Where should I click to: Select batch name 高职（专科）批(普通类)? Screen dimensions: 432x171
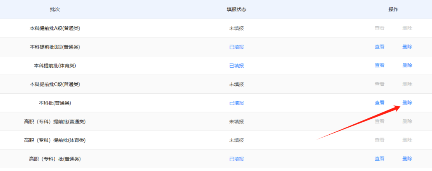pos(55,159)
